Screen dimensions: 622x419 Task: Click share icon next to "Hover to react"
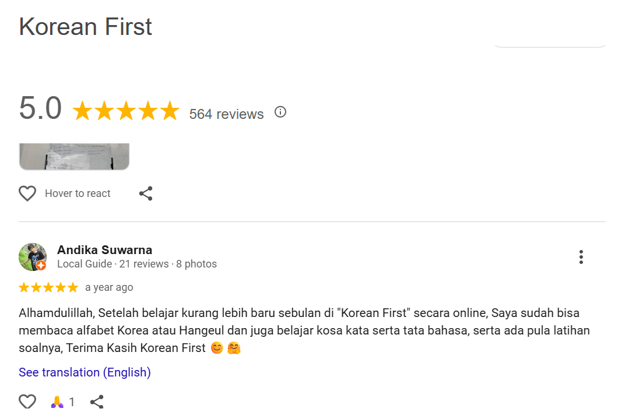point(146,193)
